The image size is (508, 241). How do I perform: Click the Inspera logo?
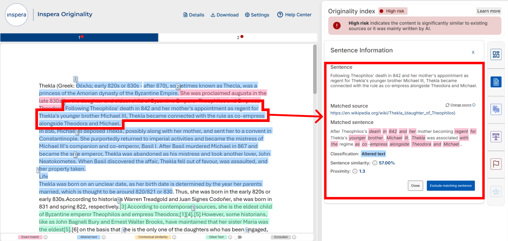16,15
